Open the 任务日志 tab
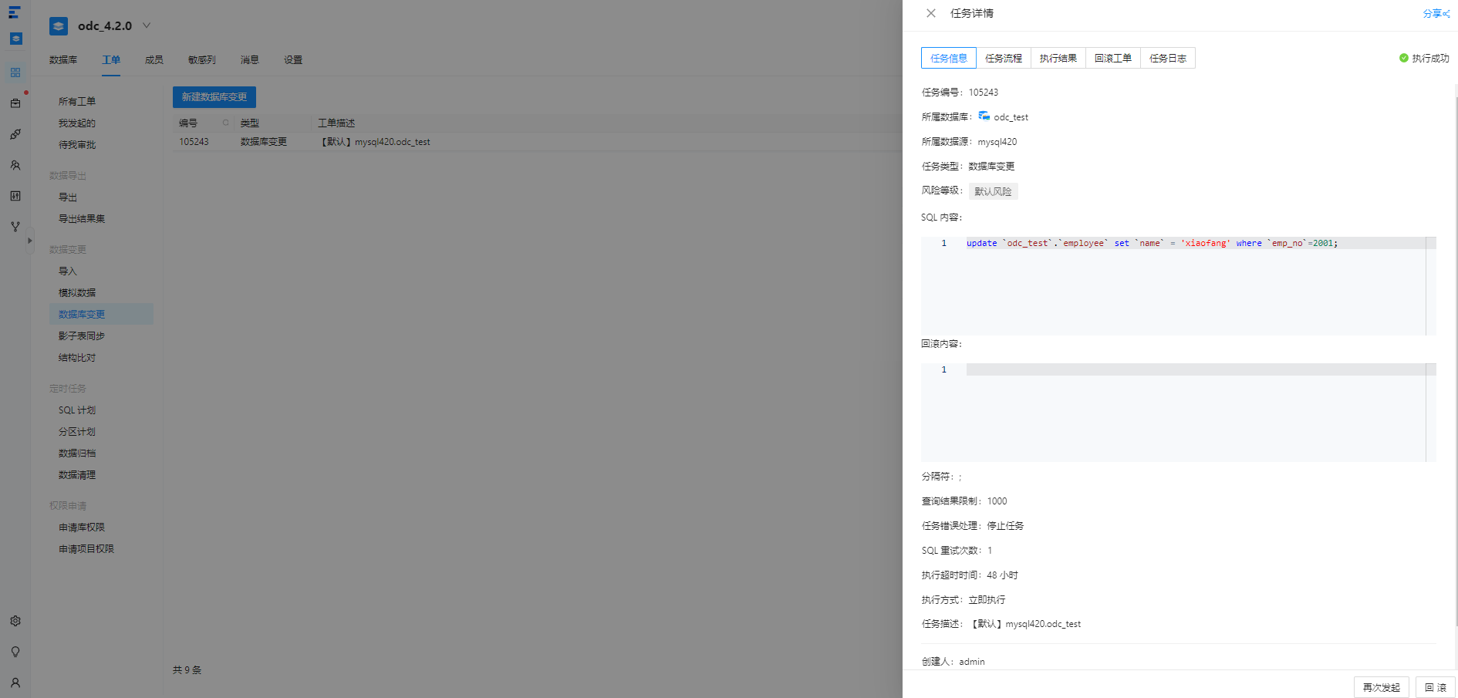The image size is (1458, 698). (x=1168, y=58)
